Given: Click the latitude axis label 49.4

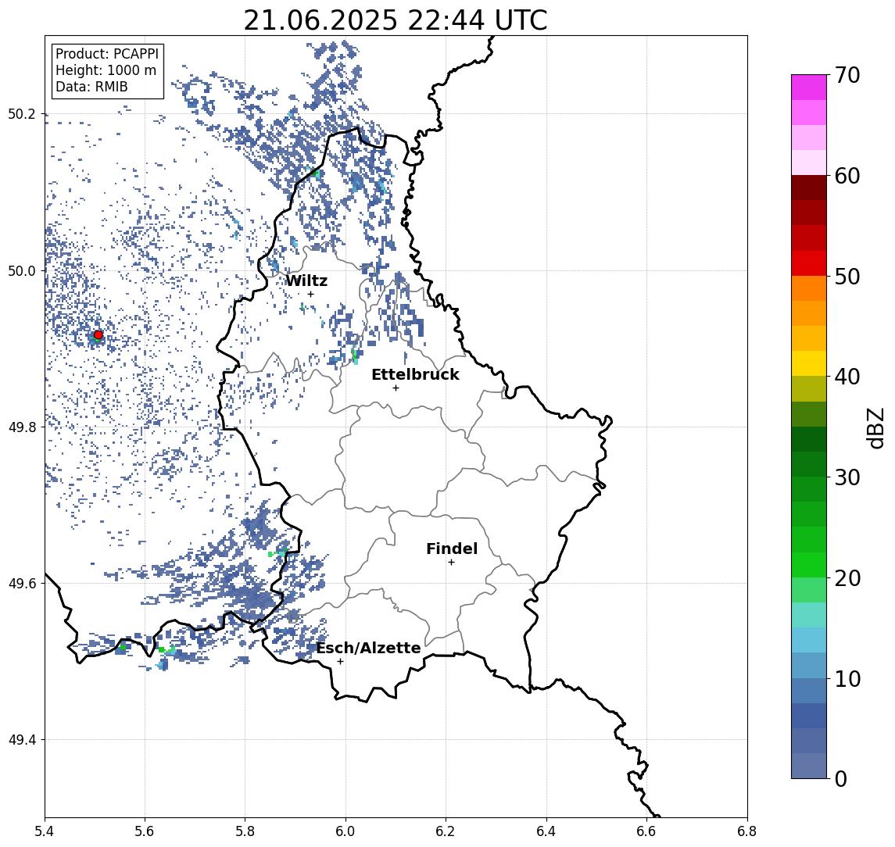Looking at the screenshot, I should click(22, 740).
